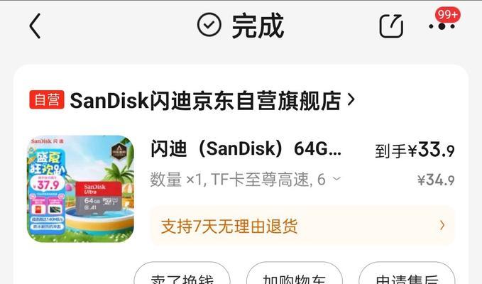The image size is (482, 284).
Task: Expand the spec dropdown arrow after 至尊高速
Action: pos(336,179)
